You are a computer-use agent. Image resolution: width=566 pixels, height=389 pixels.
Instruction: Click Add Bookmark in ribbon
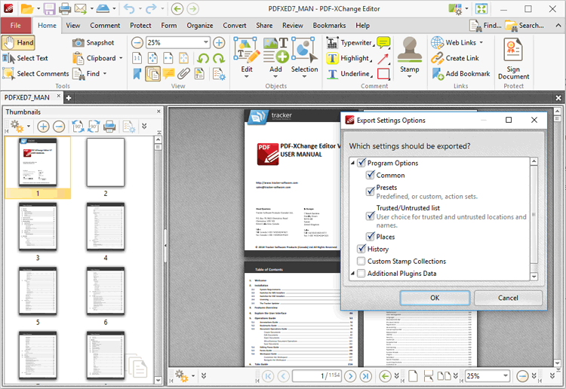click(x=461, y=74)
